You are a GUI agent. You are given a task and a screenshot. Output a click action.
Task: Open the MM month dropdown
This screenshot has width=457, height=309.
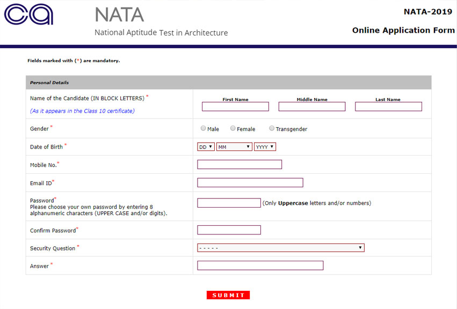point(233,146)
